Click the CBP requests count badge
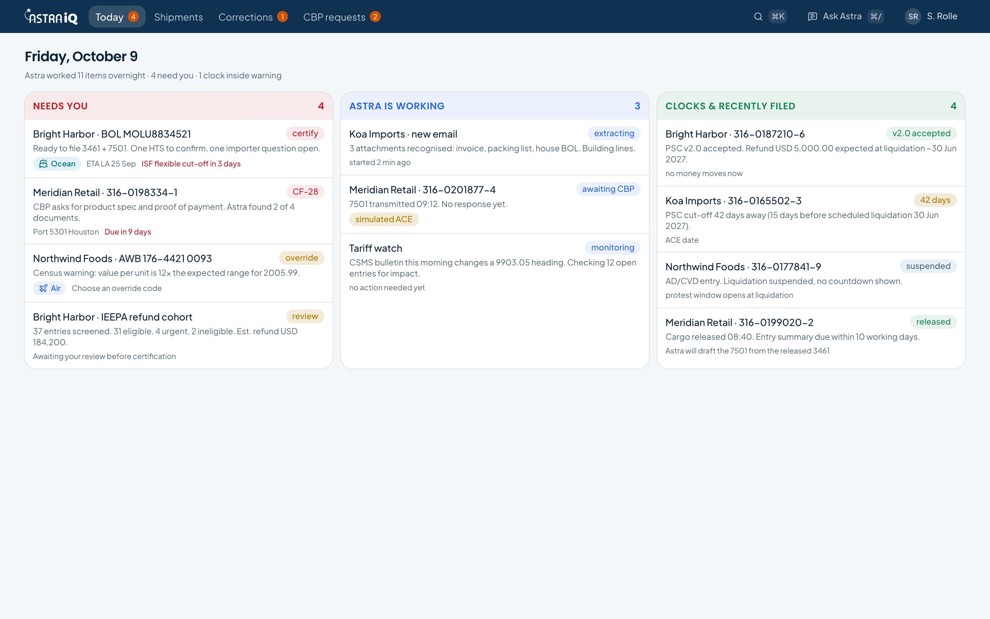This screenshot has width=990, height=619. pos(375,17)
